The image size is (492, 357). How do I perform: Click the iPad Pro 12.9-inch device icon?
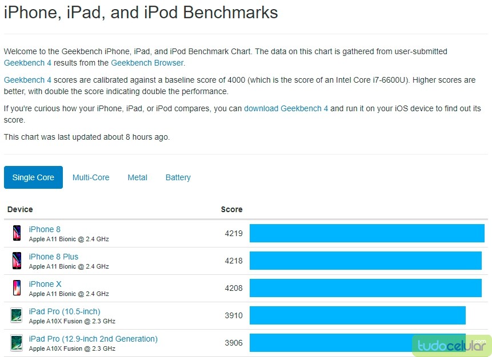point(17,343)
